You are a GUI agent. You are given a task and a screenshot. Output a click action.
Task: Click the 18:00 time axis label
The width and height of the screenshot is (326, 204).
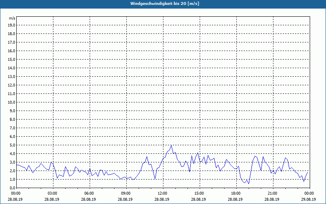pos(236,193)
